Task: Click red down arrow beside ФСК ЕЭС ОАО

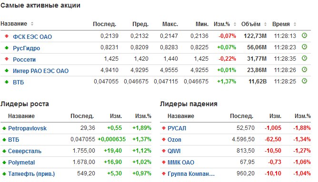Action: point(7,36)
